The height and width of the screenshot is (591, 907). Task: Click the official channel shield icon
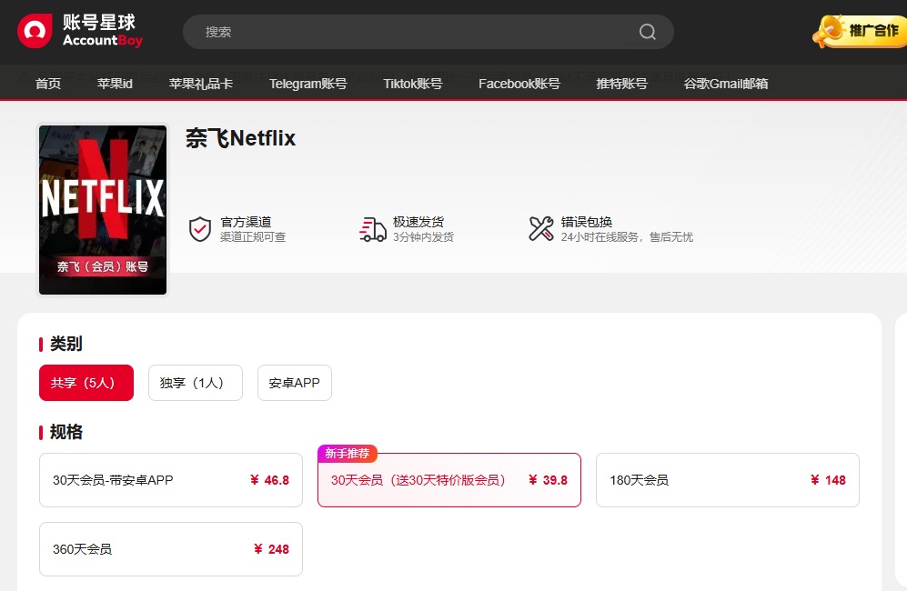pos(200,229)
